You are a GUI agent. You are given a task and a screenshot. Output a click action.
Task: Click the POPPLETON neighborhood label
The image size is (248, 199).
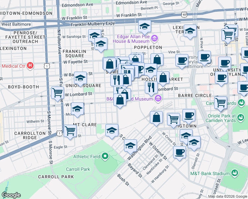[x=148, y=47]
